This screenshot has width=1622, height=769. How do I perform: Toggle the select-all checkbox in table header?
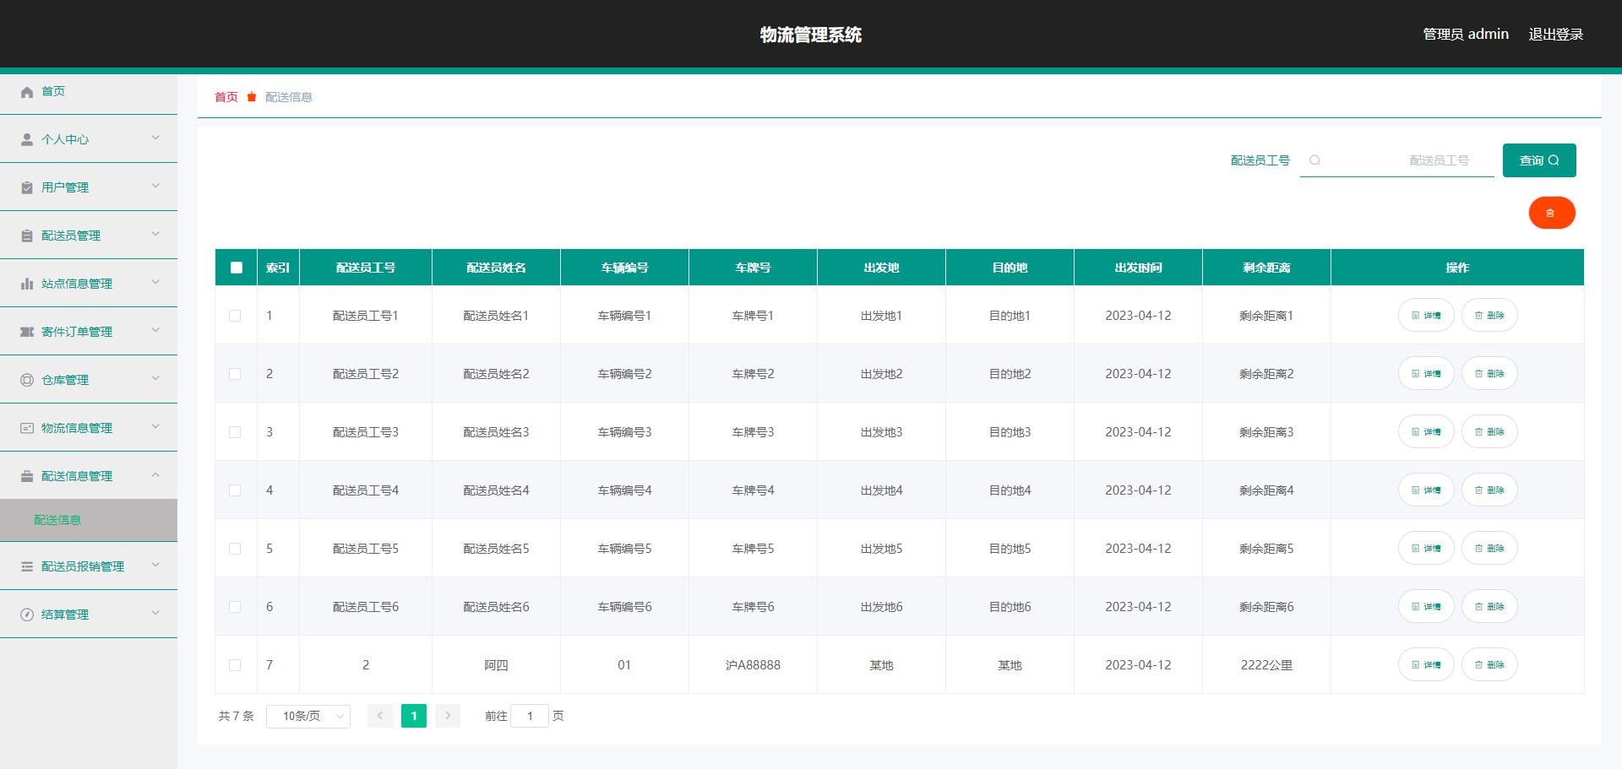237,268
